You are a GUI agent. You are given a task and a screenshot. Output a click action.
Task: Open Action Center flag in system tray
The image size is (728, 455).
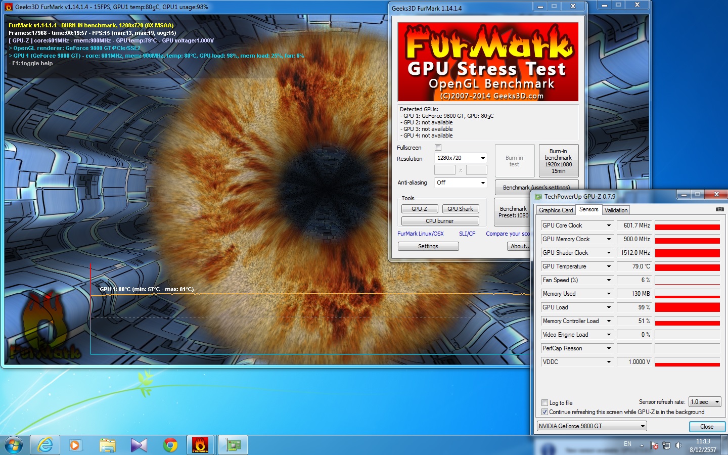coord(654,445)
